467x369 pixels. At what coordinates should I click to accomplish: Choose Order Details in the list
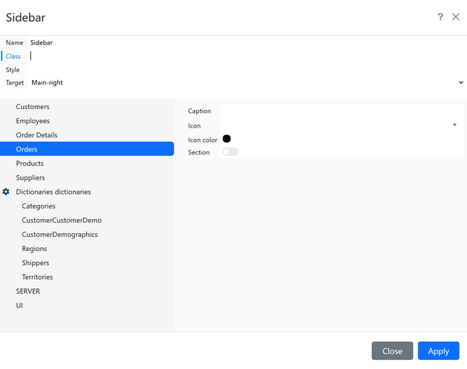tap(36, 135)
